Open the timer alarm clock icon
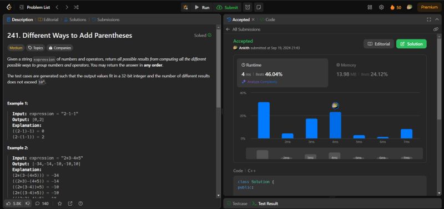 pyautogui.click(x=248, y=7)
